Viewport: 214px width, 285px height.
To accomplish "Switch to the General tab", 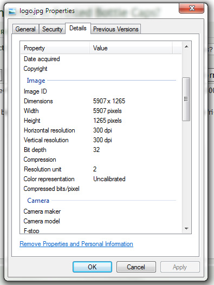I will click(x=25, y=29).
